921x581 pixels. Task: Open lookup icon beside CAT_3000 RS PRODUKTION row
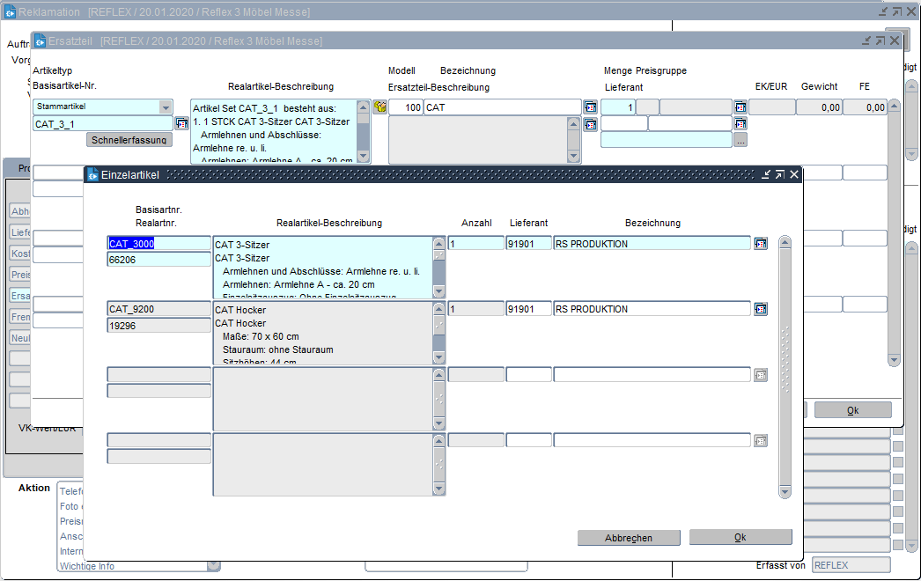761,244
